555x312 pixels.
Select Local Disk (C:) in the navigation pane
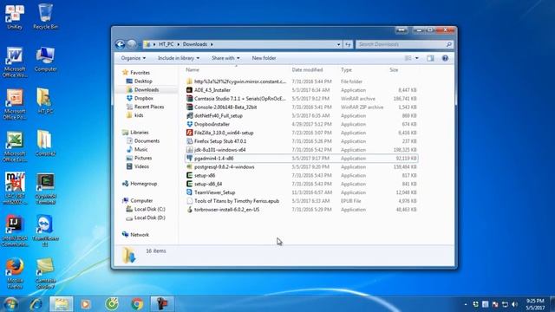click(149, 209)
